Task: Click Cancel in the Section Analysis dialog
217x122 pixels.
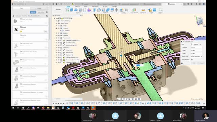Action: (x=201, y=63)
